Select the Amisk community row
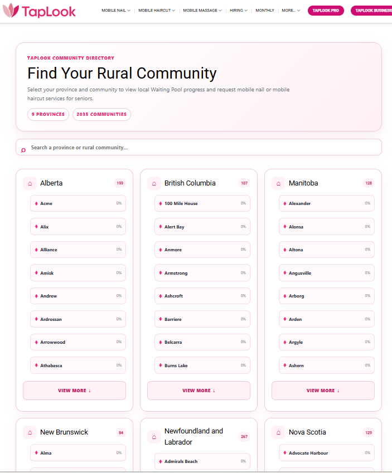The height and width of the screenshot is (473, 392). [x=78, y=272]
